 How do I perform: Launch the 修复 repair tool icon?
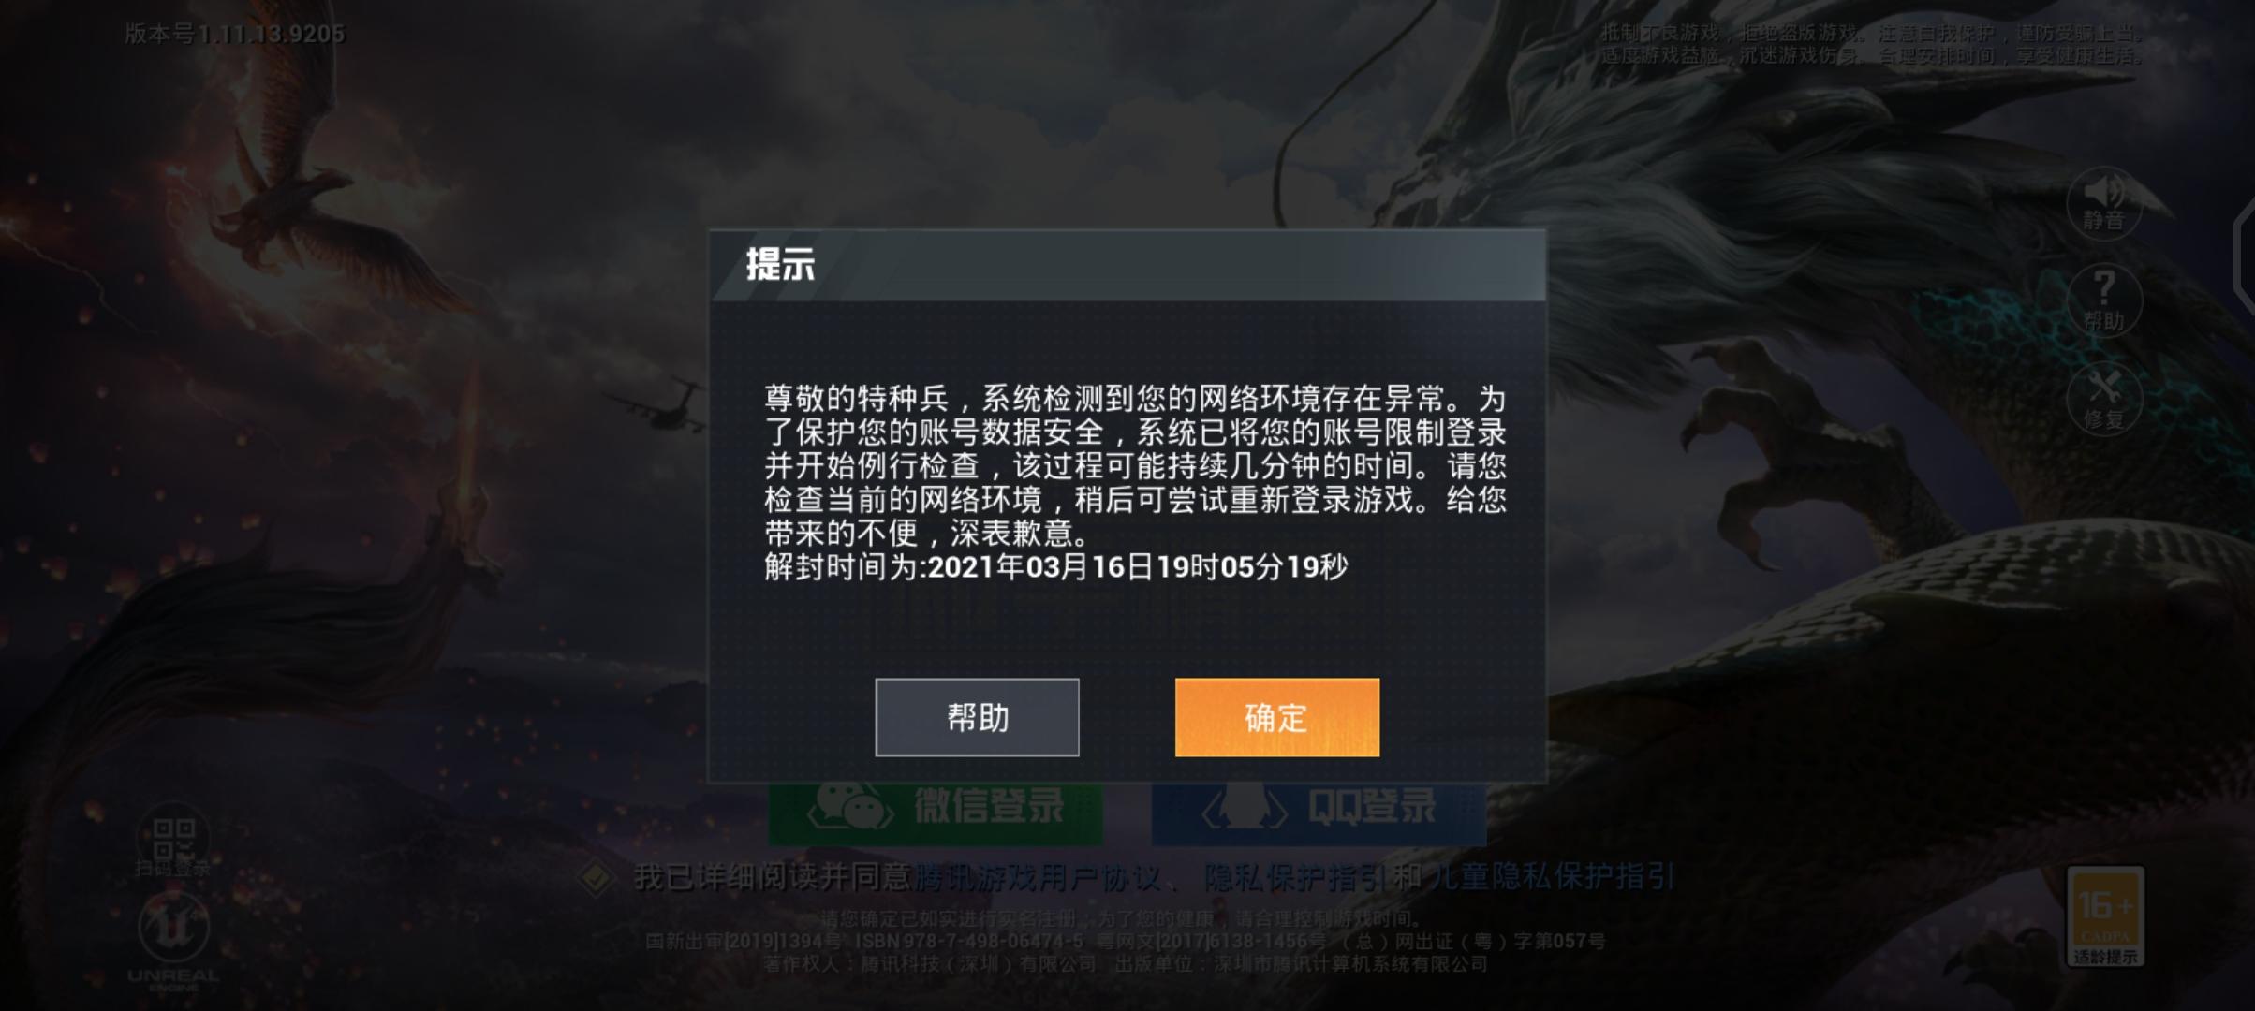(2103, 399)
